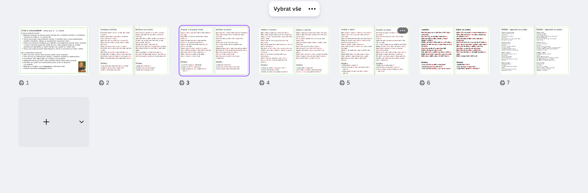This screenshot has width=588, height=193.
Task: Click the printer icon under page 2
Action: point(101,83)
